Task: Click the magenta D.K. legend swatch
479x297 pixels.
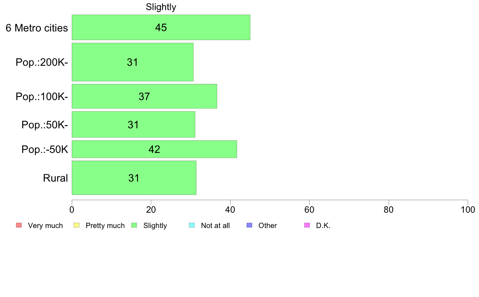Action: point(307,226)
